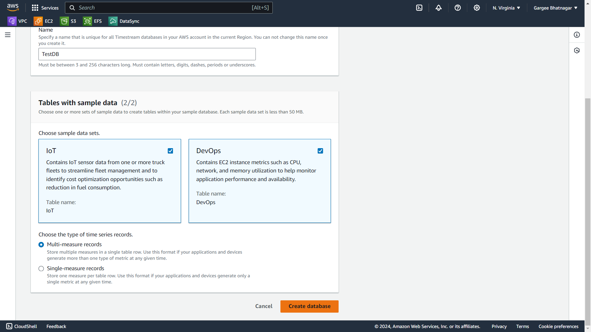This screenshot has width=591, height=332.
Task: Click the Cancel button
Action: point(264,306)
